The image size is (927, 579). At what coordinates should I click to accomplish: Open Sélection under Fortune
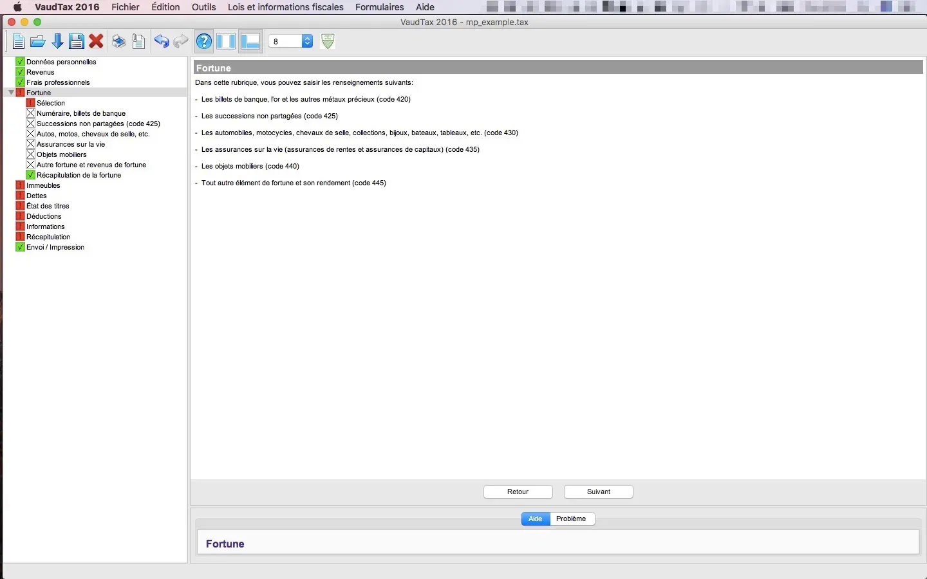(51, 103)
